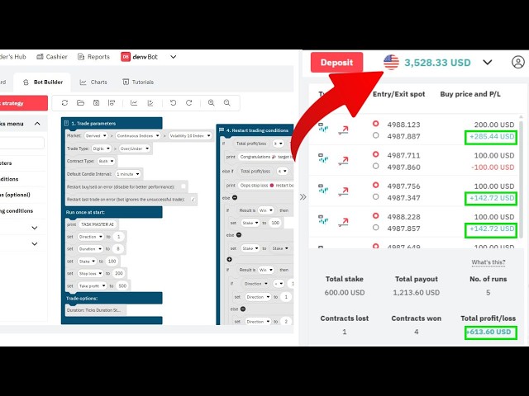Open the import folder icon in toolbar

(80, 102)
